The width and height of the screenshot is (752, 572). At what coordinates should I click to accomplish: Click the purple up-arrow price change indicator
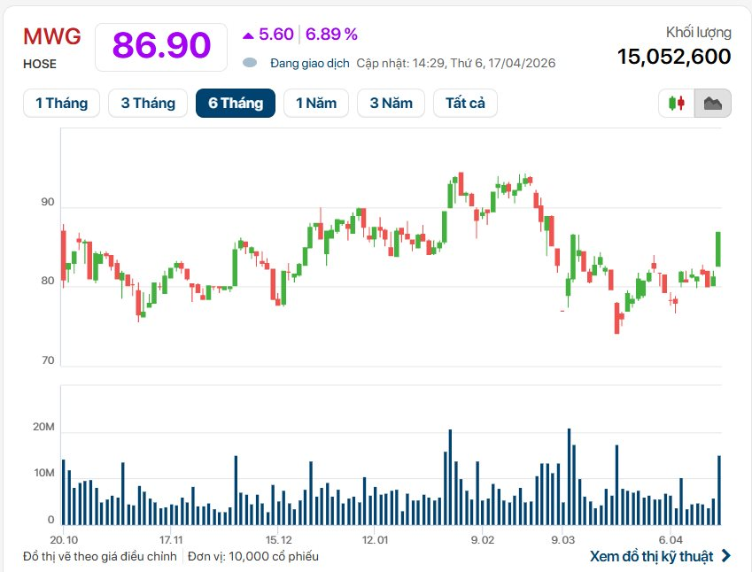(x=248, y=35)
